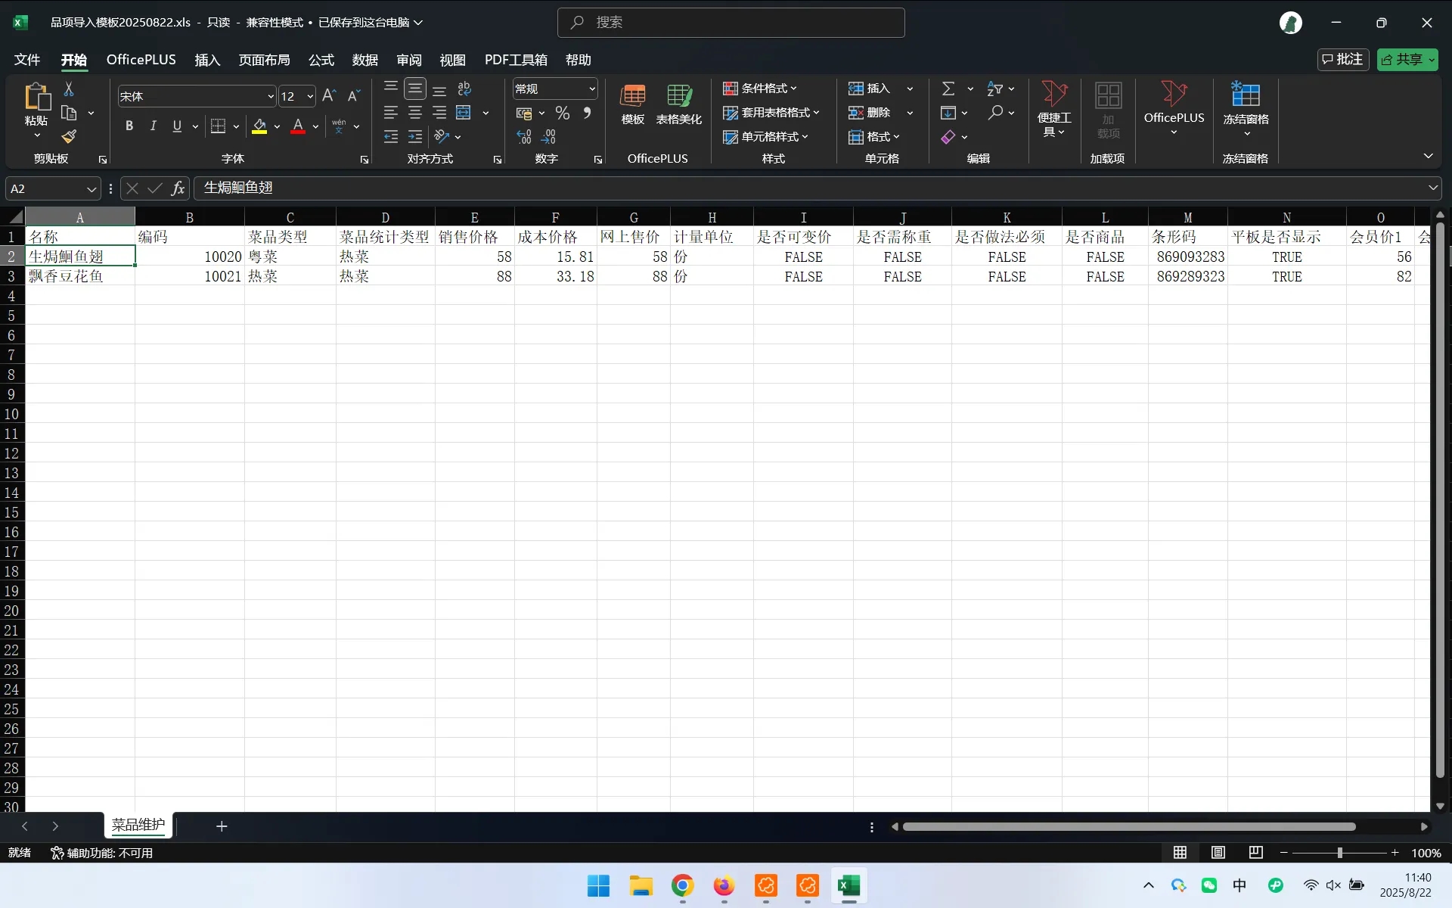The width and height of the screenshot is (1452, 908).
Task: Switch to page layout view in status bar
Action: (1218, 853)
